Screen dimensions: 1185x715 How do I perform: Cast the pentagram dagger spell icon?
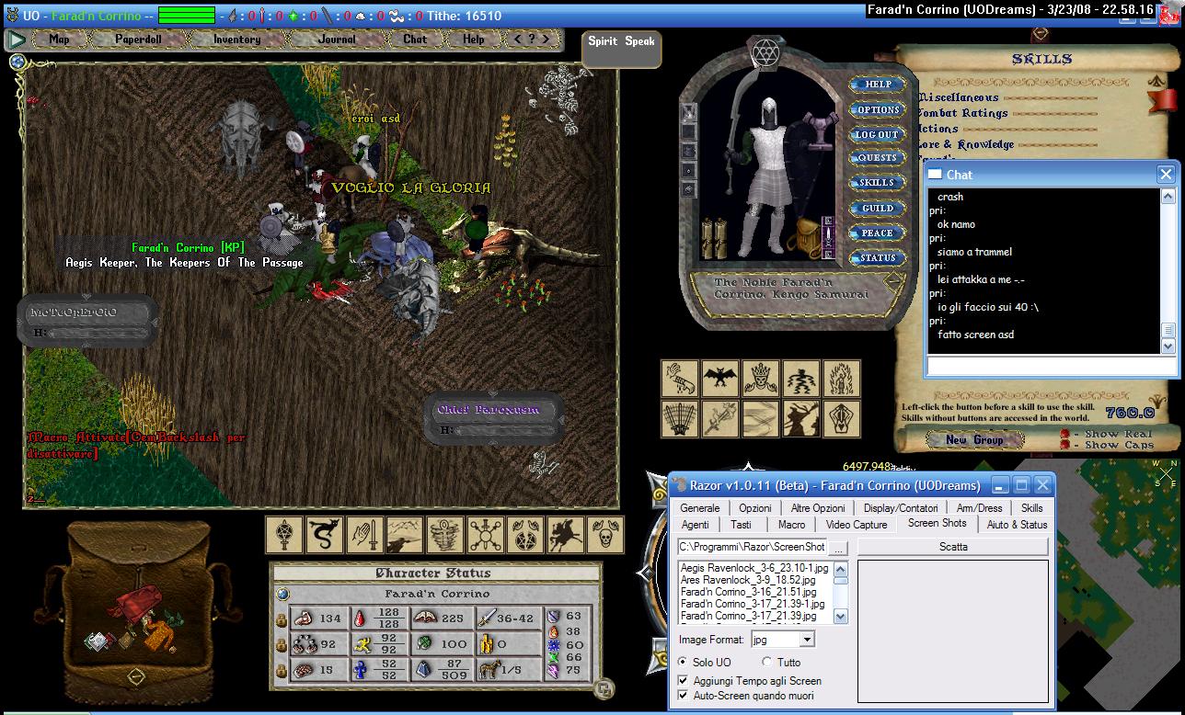(284, 535)
